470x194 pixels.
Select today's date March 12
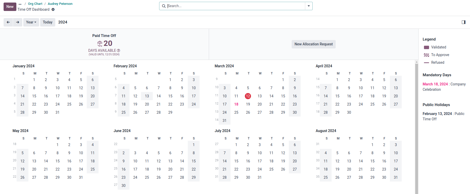pyautogui.click(x=248, y=96)
